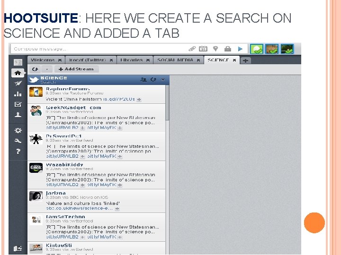Open the Home streams sidebar icon
This screenshot has height=255, width=341.
click(18, 73)
